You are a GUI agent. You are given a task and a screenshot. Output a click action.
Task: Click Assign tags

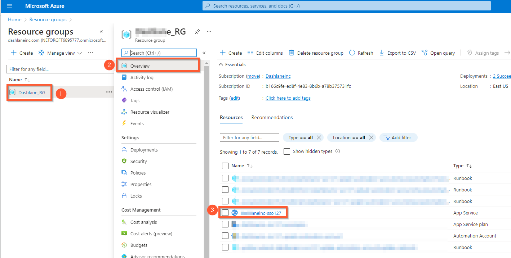483,53
